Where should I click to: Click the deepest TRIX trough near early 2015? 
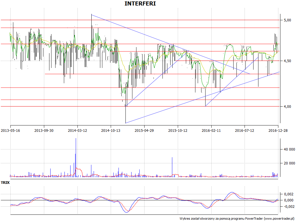[127, 212]
